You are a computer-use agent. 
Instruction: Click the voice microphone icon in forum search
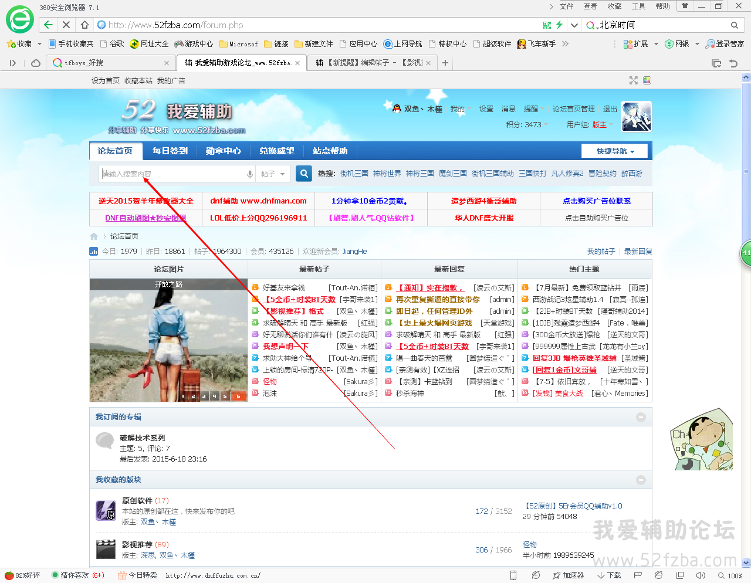250,174
